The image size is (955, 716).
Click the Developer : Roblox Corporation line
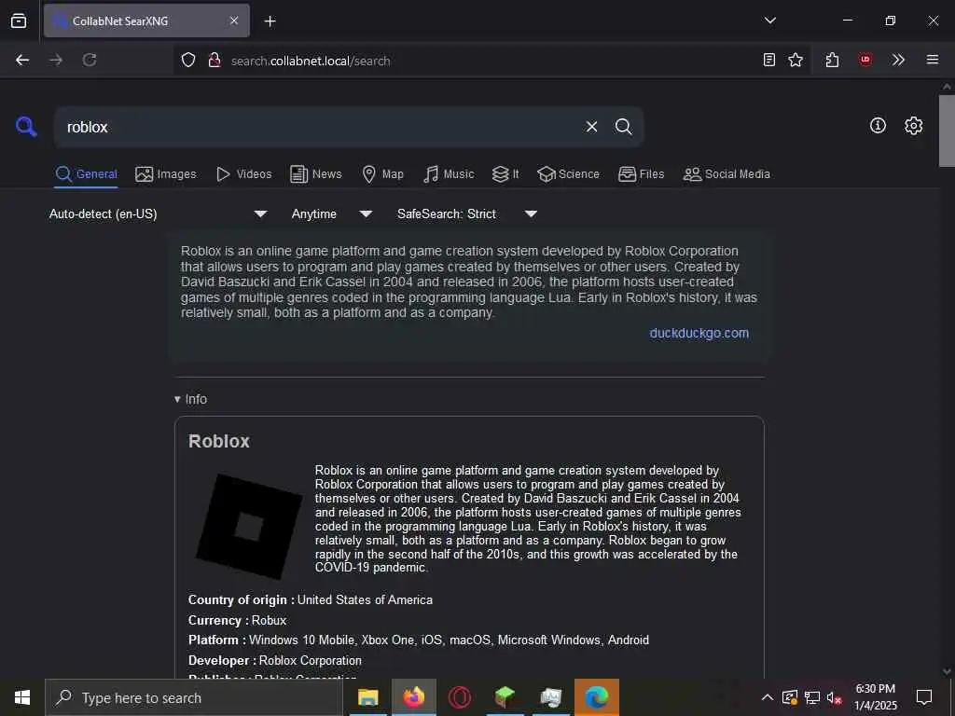[275, 660]
